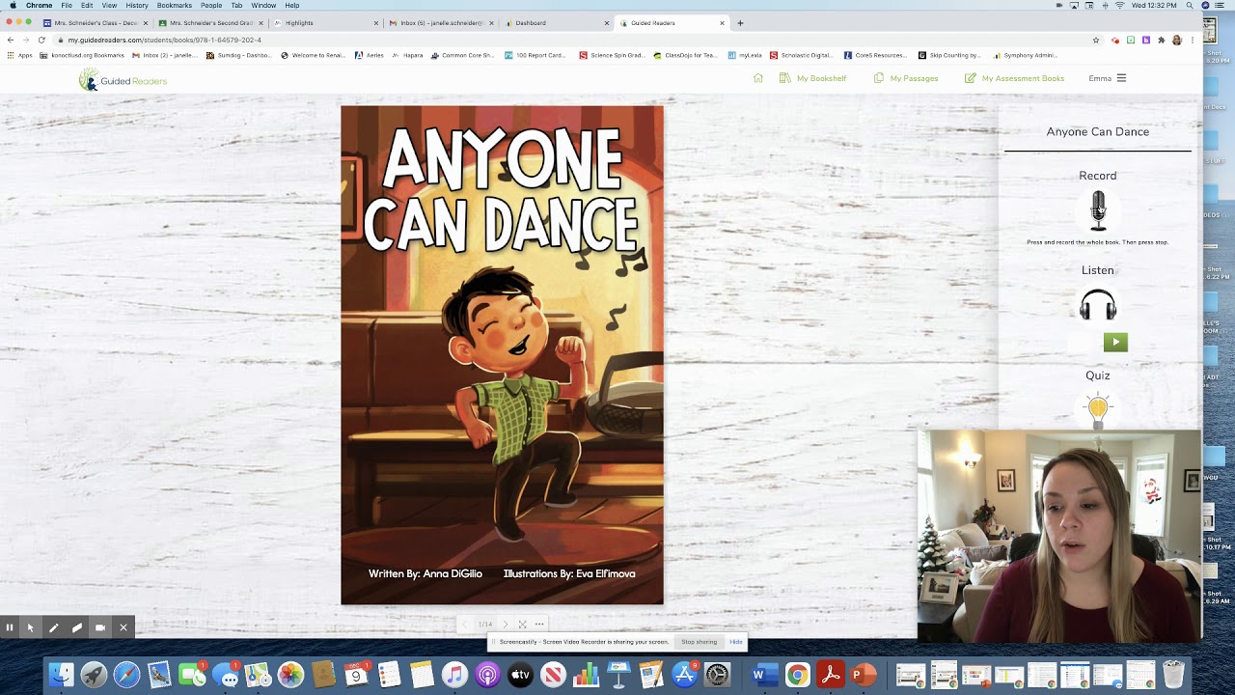The image size is (1235, 695).
Task: Go to the next book page arrow
Action: point(505,625)
